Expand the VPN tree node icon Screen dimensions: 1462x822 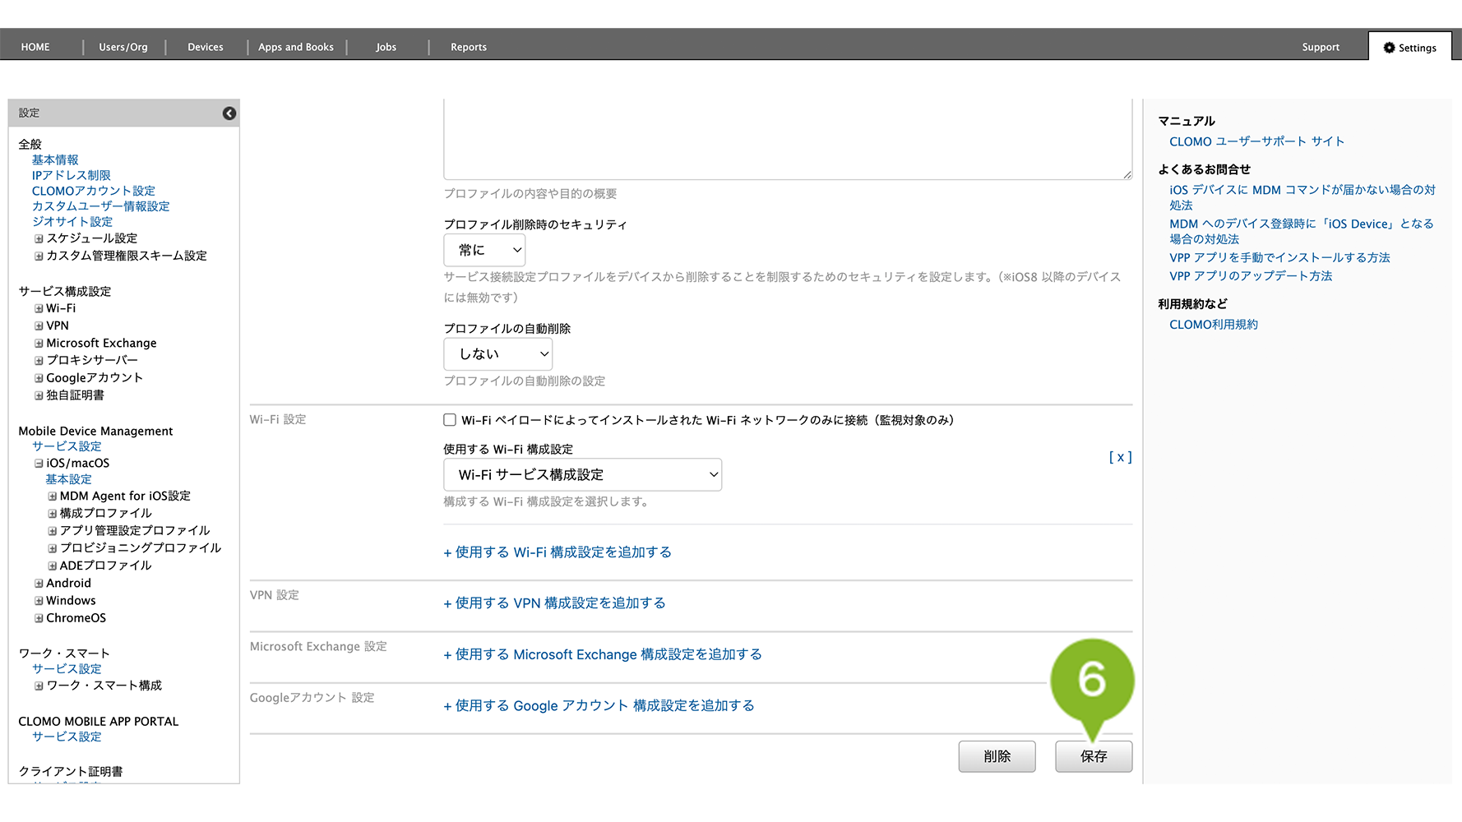[39, 326]
